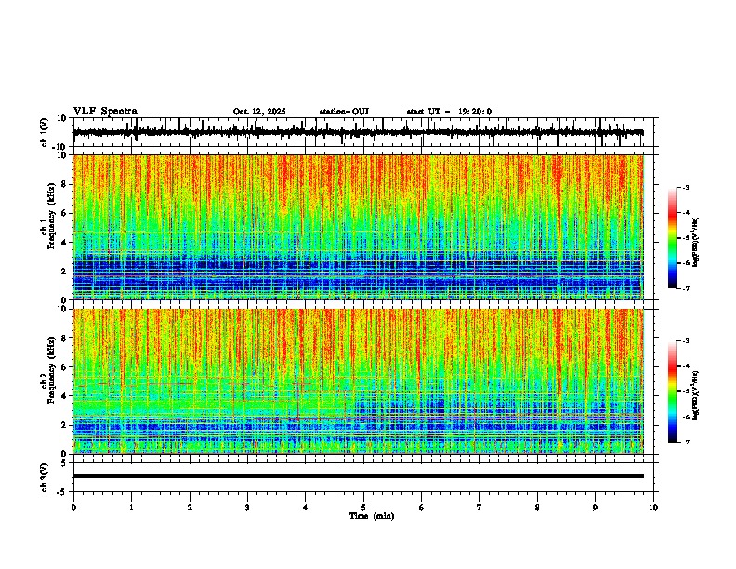
Task: Click the "Time (min)" axis label
Action: coord(372,516)
